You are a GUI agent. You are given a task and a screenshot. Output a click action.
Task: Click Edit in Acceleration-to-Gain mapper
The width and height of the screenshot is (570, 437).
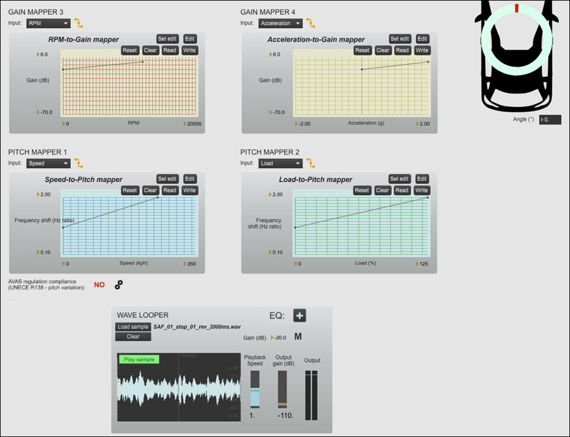pos(422,39)
